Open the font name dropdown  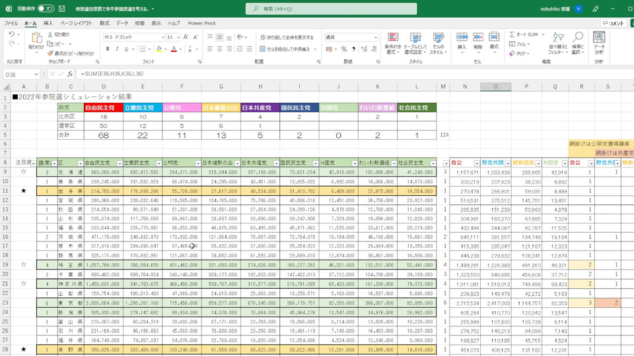pos(163,37)
